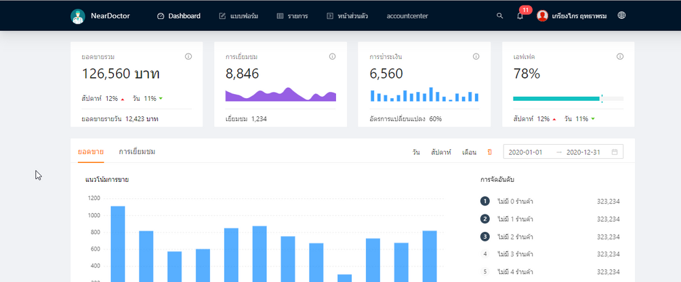Show info for เอฟเฟค card

tap(620, 56)
